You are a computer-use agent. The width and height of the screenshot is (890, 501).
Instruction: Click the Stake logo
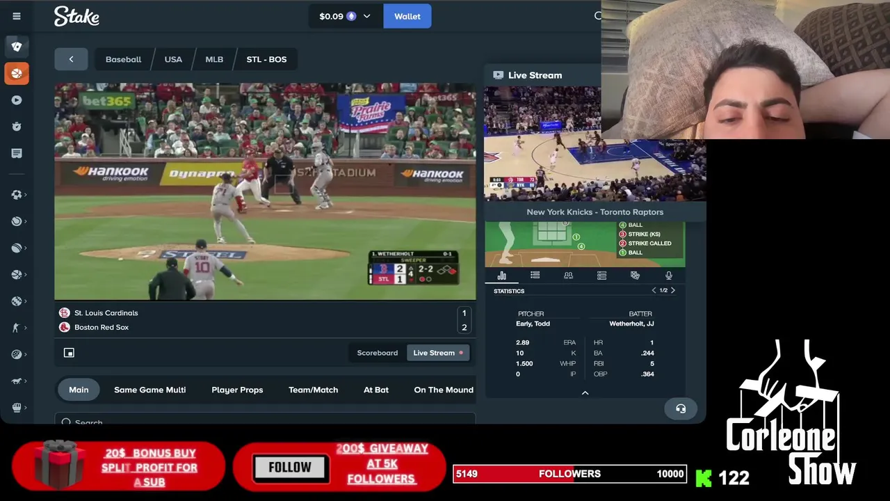click(x=76, y=16)
